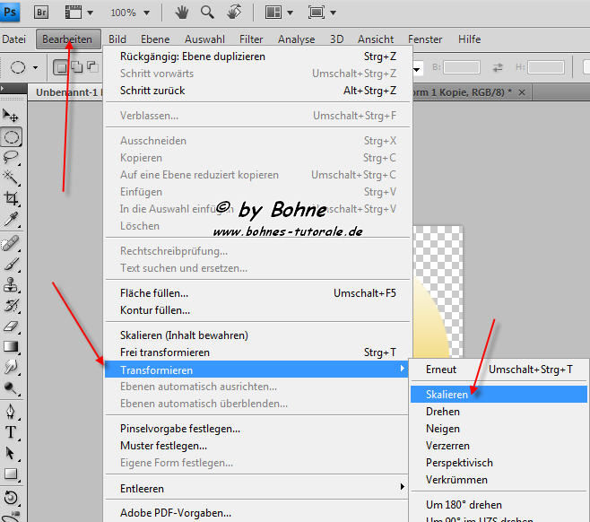Viewport: 590px width, 522px height.
Task: Open the Ebene menu
Action: tap(155, 39)
